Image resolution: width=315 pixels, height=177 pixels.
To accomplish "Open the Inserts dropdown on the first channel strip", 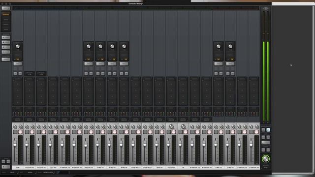I will 18,79.
